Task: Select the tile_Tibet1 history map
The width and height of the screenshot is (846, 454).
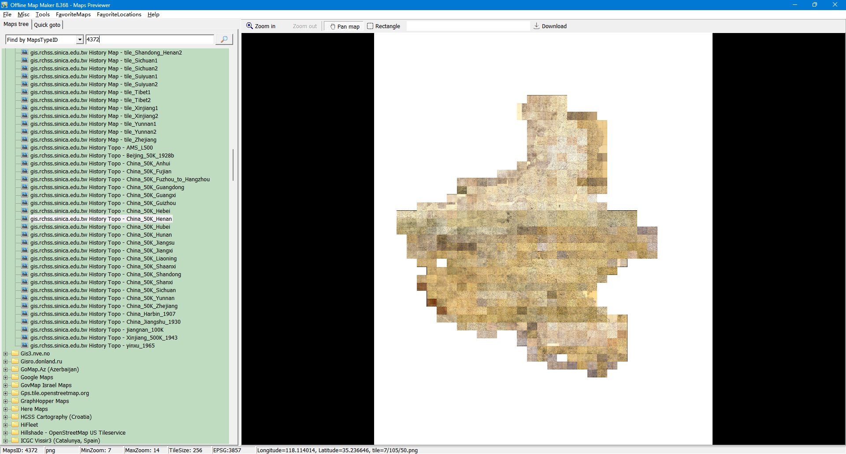Action: click(90, 92)
